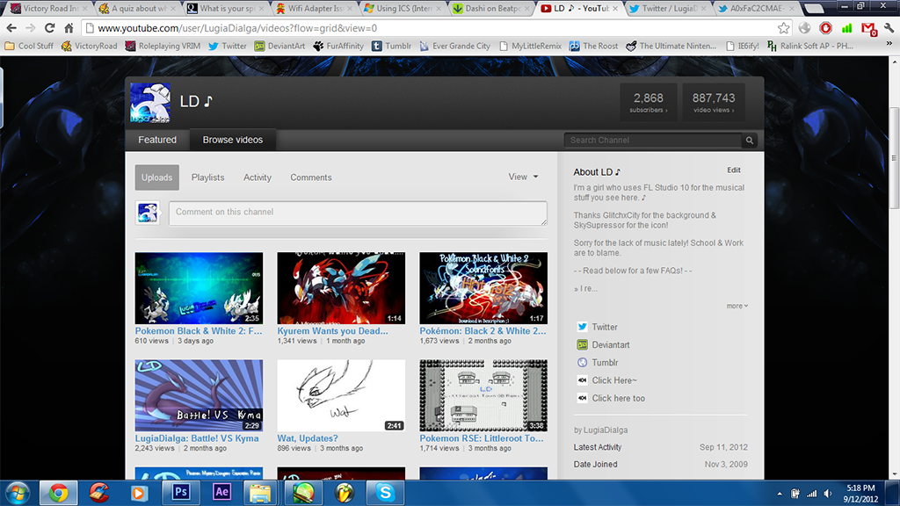
Task: Open the Tumblr link in sidebar
Action: (x=604, y=363)
